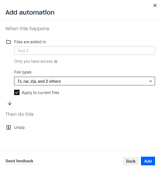Click the checkmark box for Apply to current files
The width and height of the screenshot is (161, 171).
[x=17, y=92]
